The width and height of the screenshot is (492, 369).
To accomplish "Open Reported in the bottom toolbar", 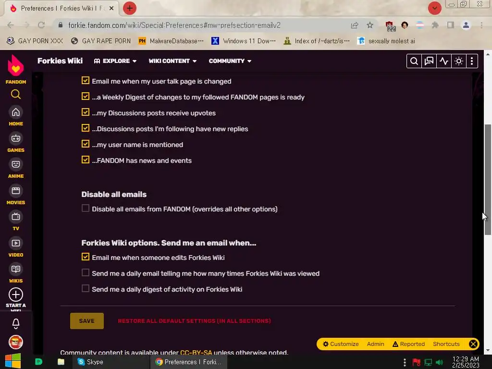I will (408, 344).
